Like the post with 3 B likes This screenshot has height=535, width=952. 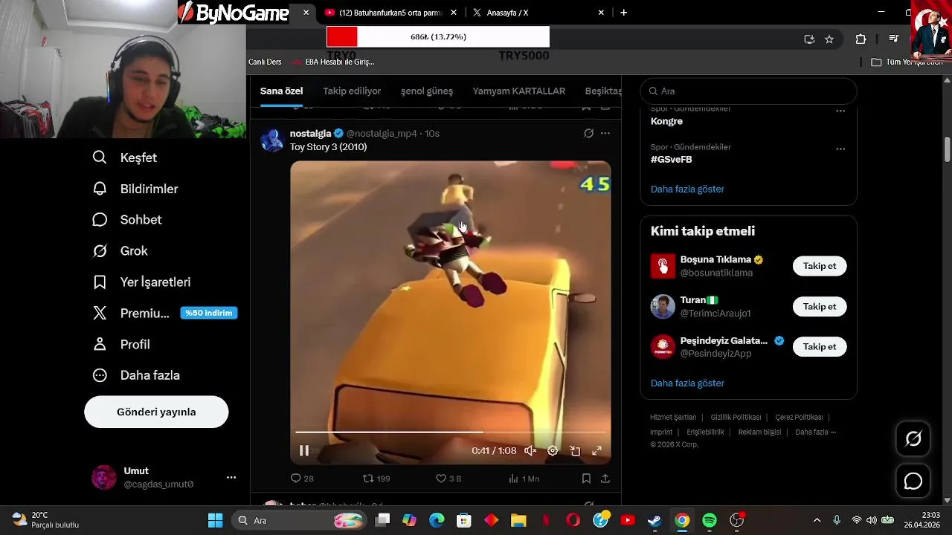tap(448, 479)
